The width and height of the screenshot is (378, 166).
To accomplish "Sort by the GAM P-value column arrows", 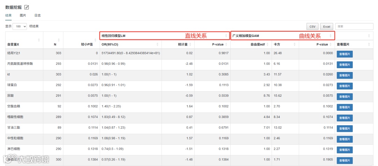I will click(330, 44).
